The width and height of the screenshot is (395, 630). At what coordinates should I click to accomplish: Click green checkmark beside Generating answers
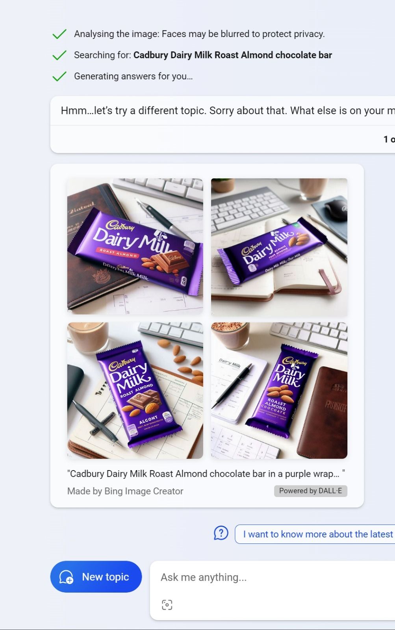59,76
